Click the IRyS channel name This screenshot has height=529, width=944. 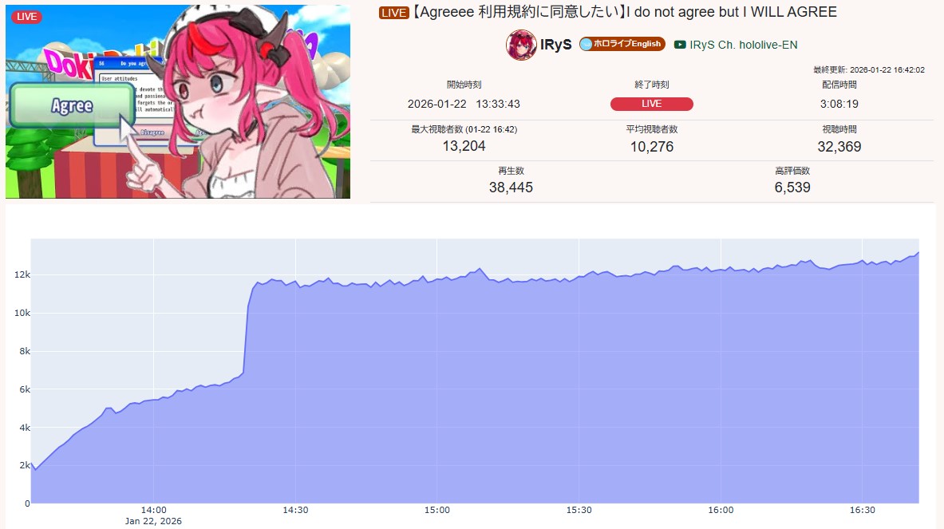point(555,45)
